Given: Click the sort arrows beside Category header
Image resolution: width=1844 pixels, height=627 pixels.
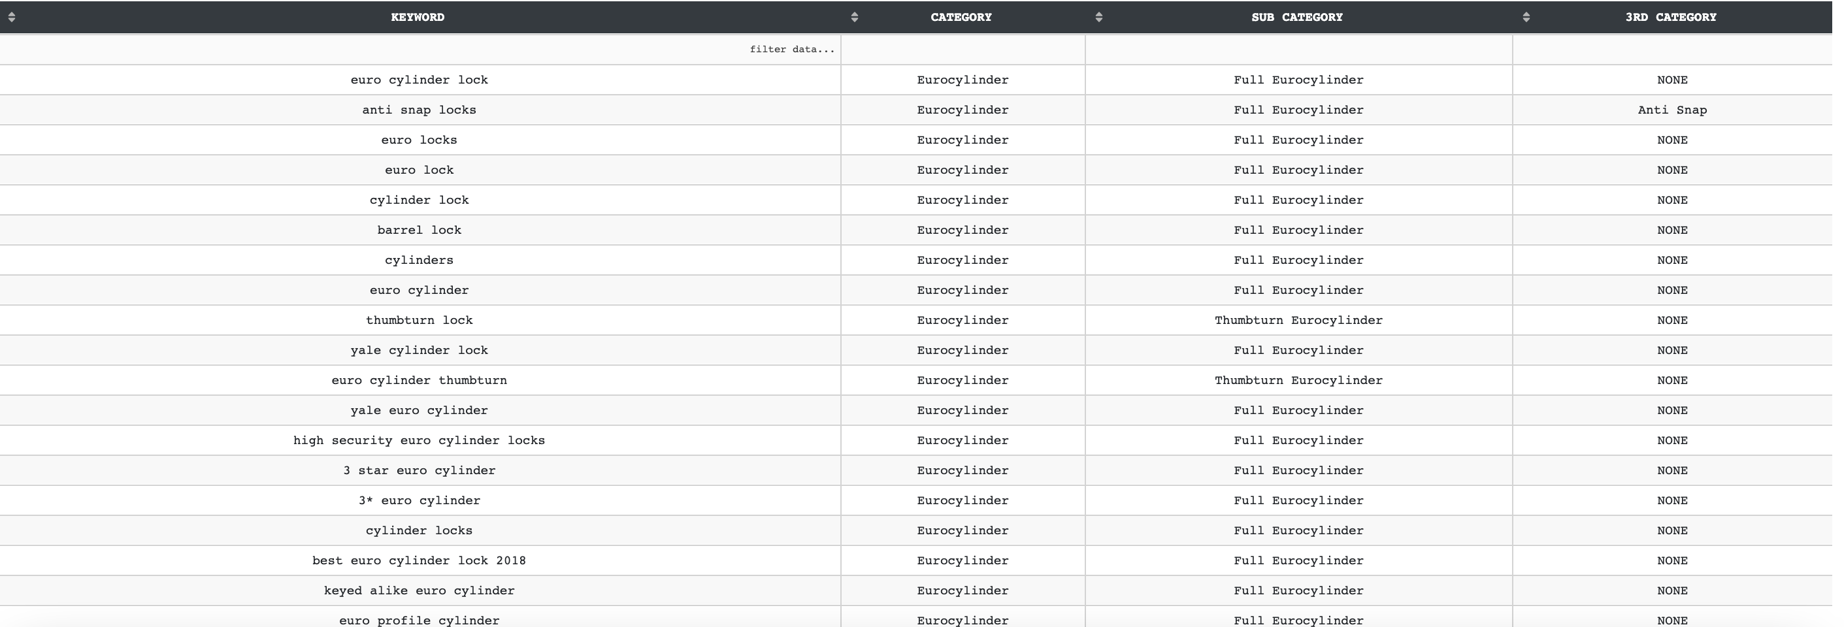Looking at the screenshot, I should pyautogui.click(x=854, y=17).
